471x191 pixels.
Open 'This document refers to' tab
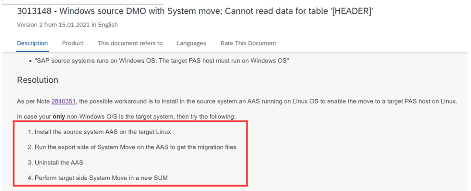(x=130, y=43)
